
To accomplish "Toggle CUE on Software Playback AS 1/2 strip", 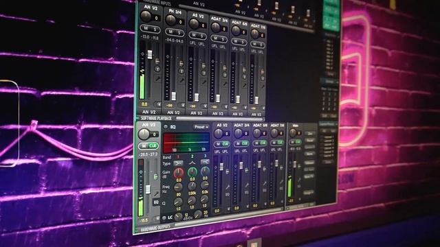I will [x=225, y=143].
